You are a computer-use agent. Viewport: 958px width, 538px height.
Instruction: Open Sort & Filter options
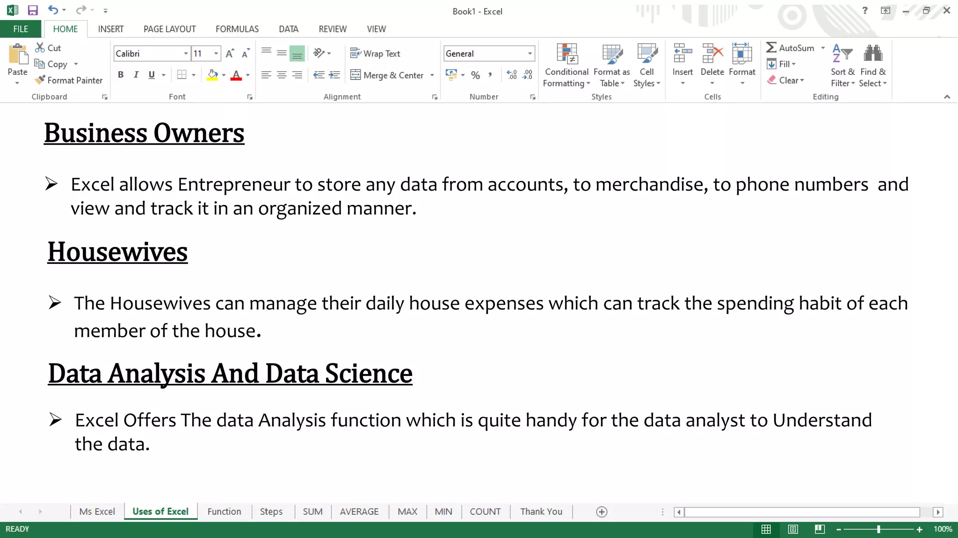[x=842, y=65]
